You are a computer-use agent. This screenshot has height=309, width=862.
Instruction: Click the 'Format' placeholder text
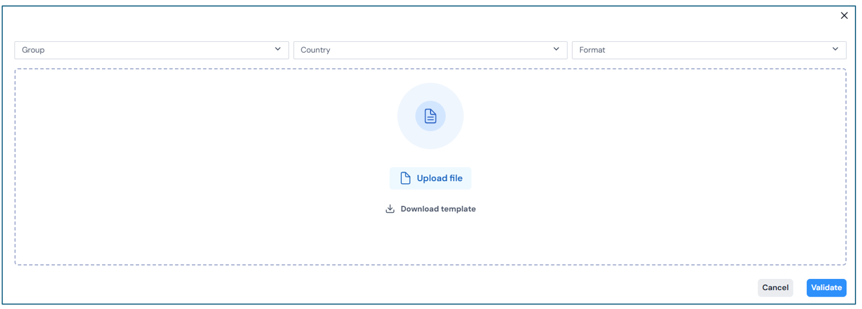pos(592,50)
